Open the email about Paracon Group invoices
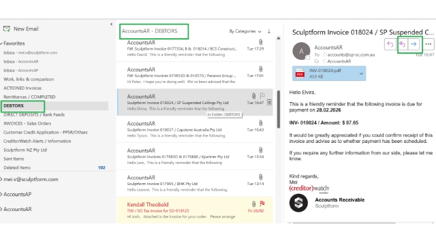 195,76
